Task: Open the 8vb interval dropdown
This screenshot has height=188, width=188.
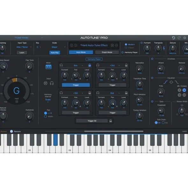Action: point(115,93)
